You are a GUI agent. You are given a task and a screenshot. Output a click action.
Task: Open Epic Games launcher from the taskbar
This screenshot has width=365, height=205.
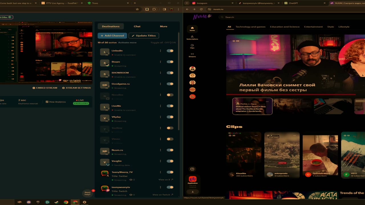point(38,202)
